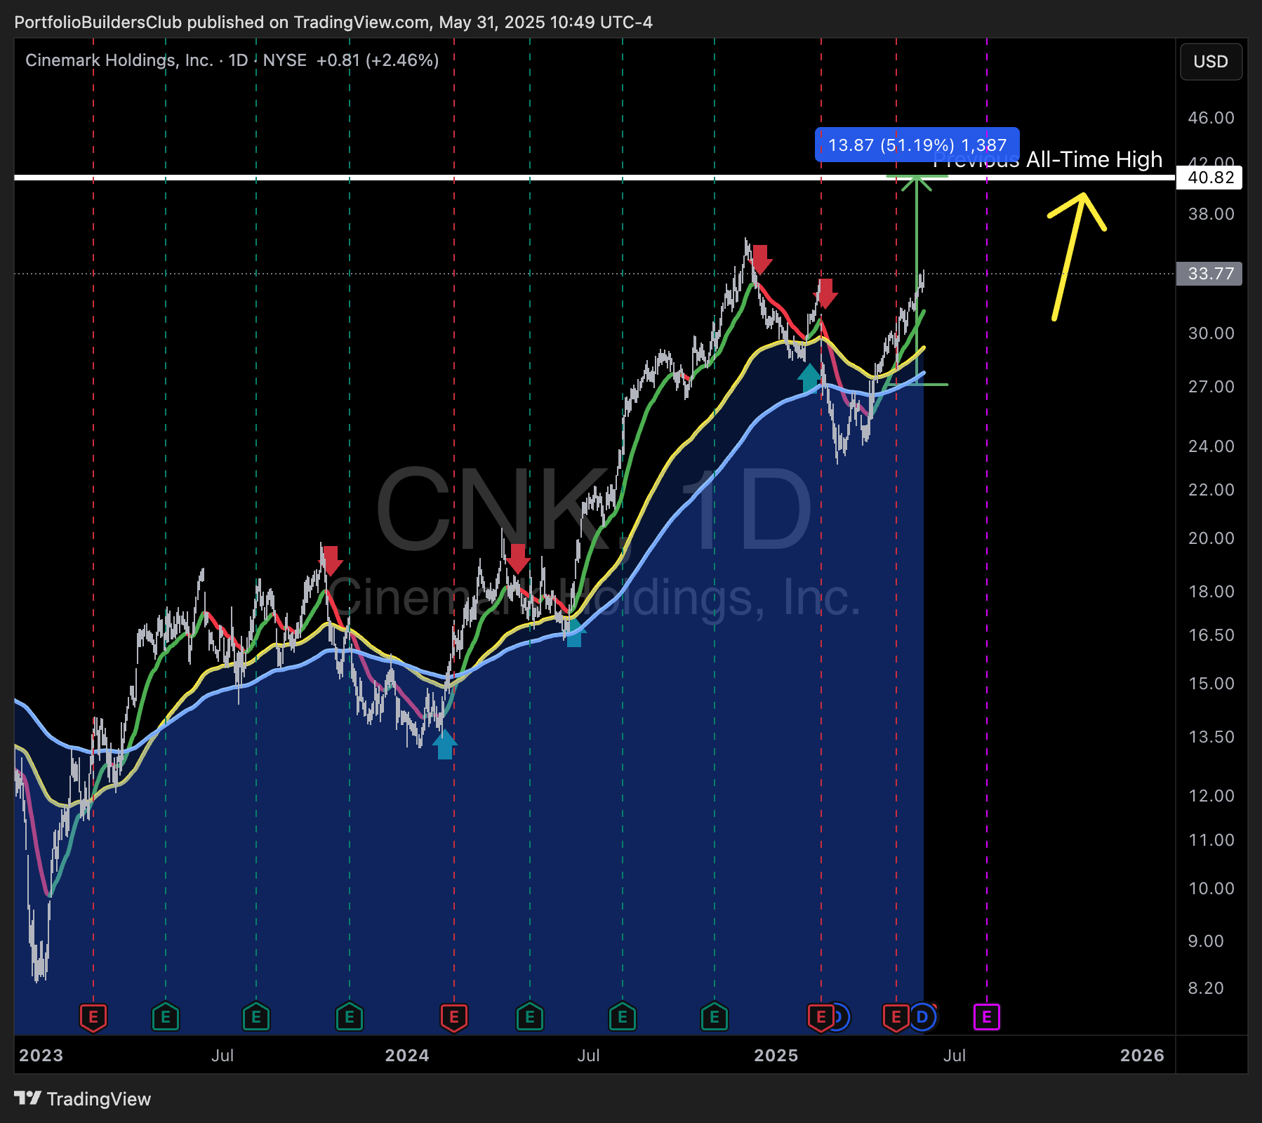Viewport: 1262px width, 1123px height.
Task: Click the 13.50 price axis value
Action: (1211, 737)
